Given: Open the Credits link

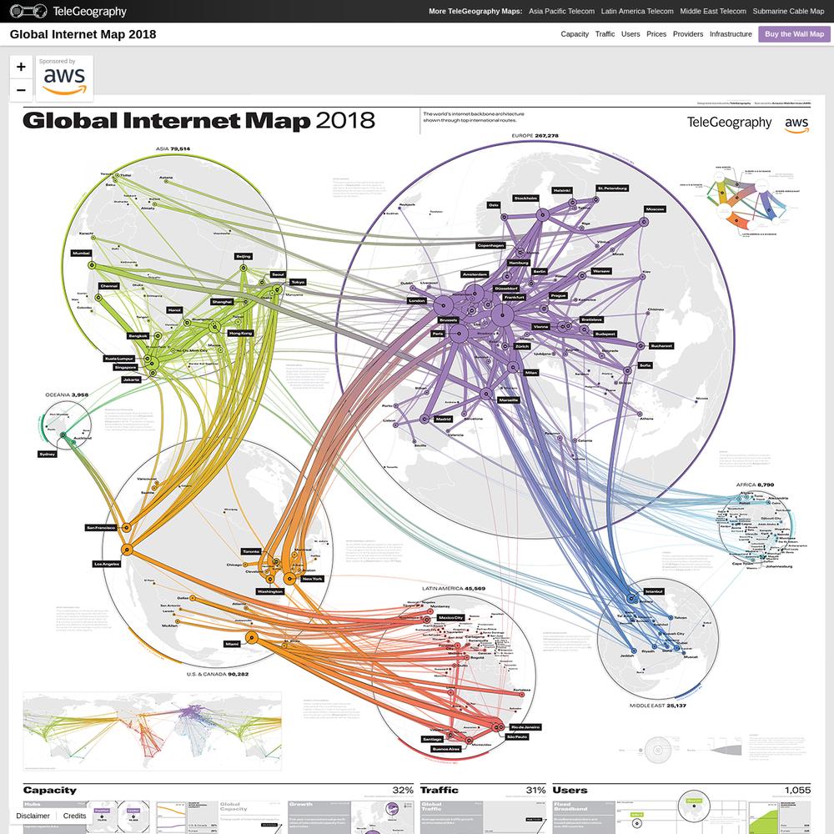Looking at the screenshot, I should tap(74, 816).
